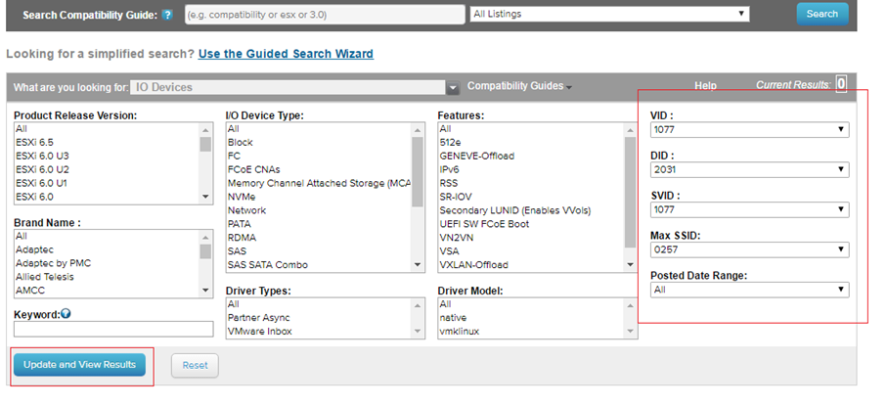Click the Features list scrollbar thumb
887x406 pixels.
[x=630, y=191]
